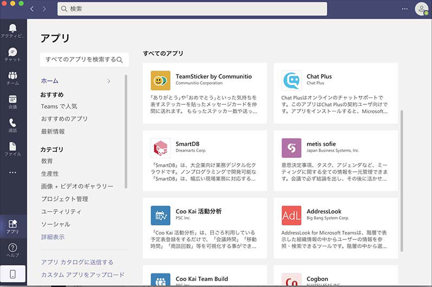
Task: Click the AddressLook description text
Action: (x=334, y=239)
